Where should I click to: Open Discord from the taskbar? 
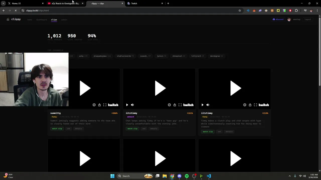(x=179, y=176)
